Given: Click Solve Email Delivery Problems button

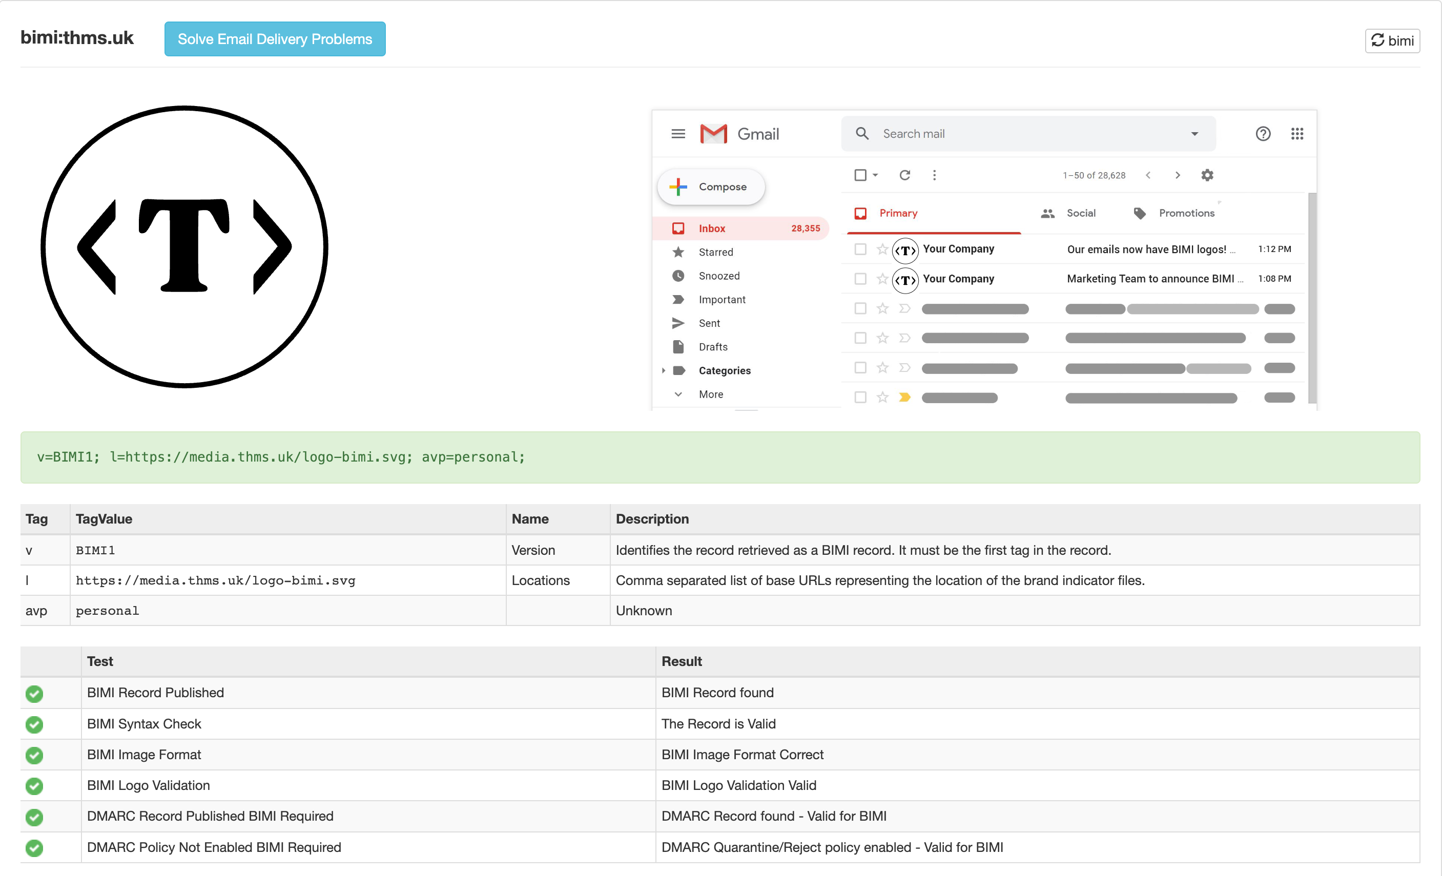Looking at the screenshot, I should (x=275, y=39).
